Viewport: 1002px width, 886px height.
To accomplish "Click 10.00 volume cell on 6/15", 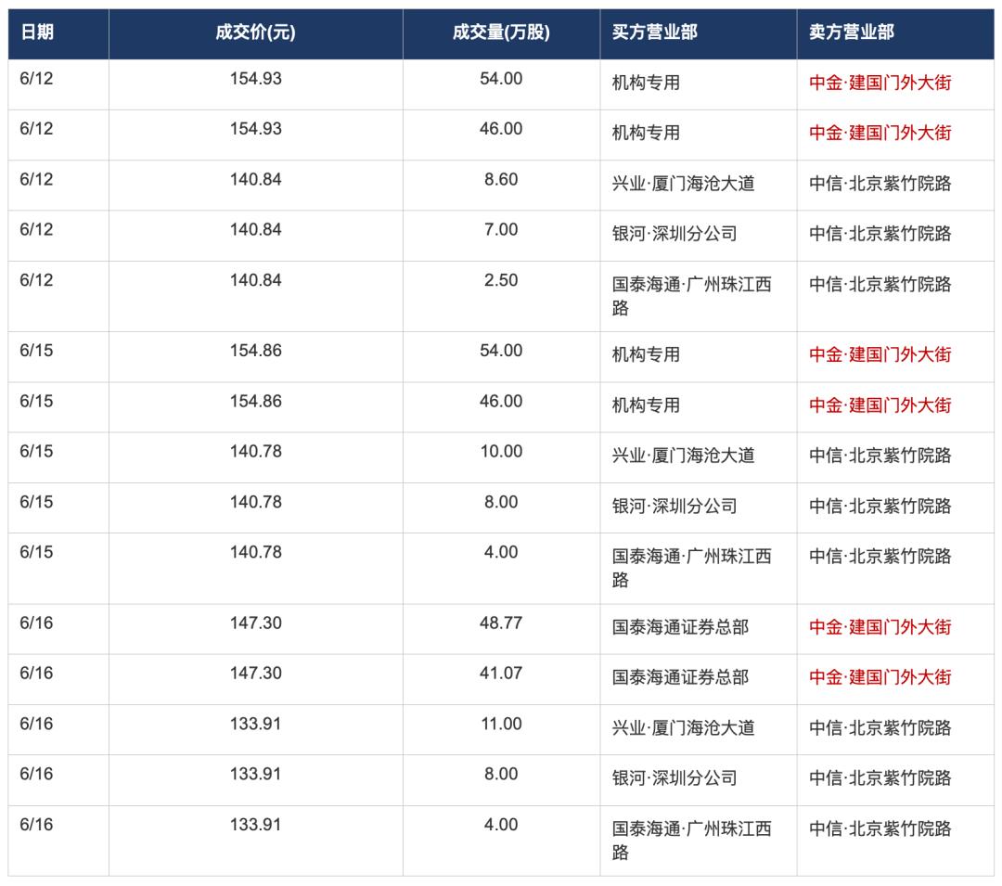I will (x=501, y=451).
